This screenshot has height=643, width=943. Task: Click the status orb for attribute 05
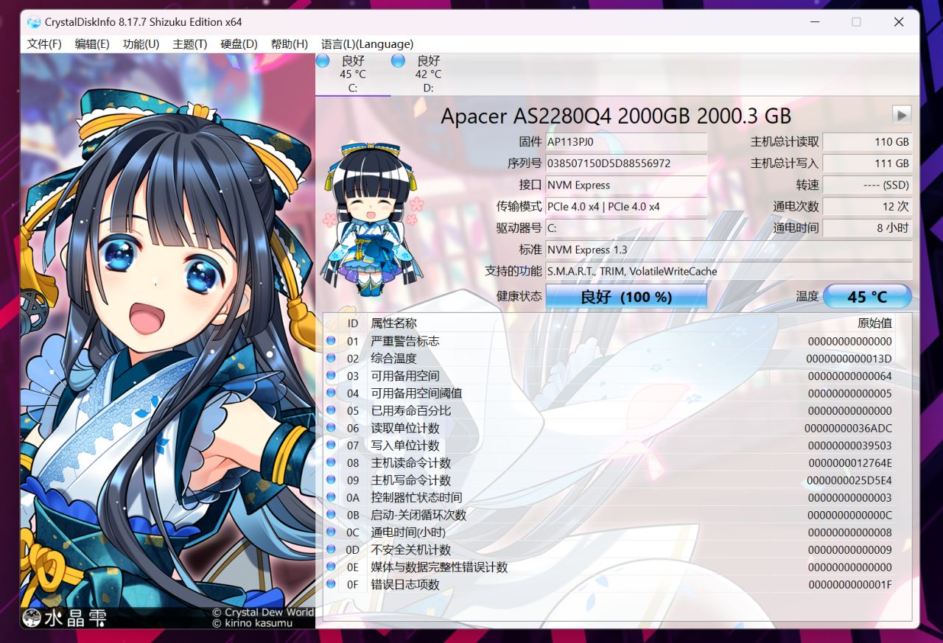click(331, 411)
